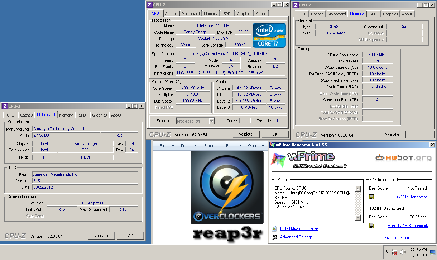Click OK in the CPU-Z Memory window
Image resolution: width=437 pixels, height=260 pixels.
[421, 134]
